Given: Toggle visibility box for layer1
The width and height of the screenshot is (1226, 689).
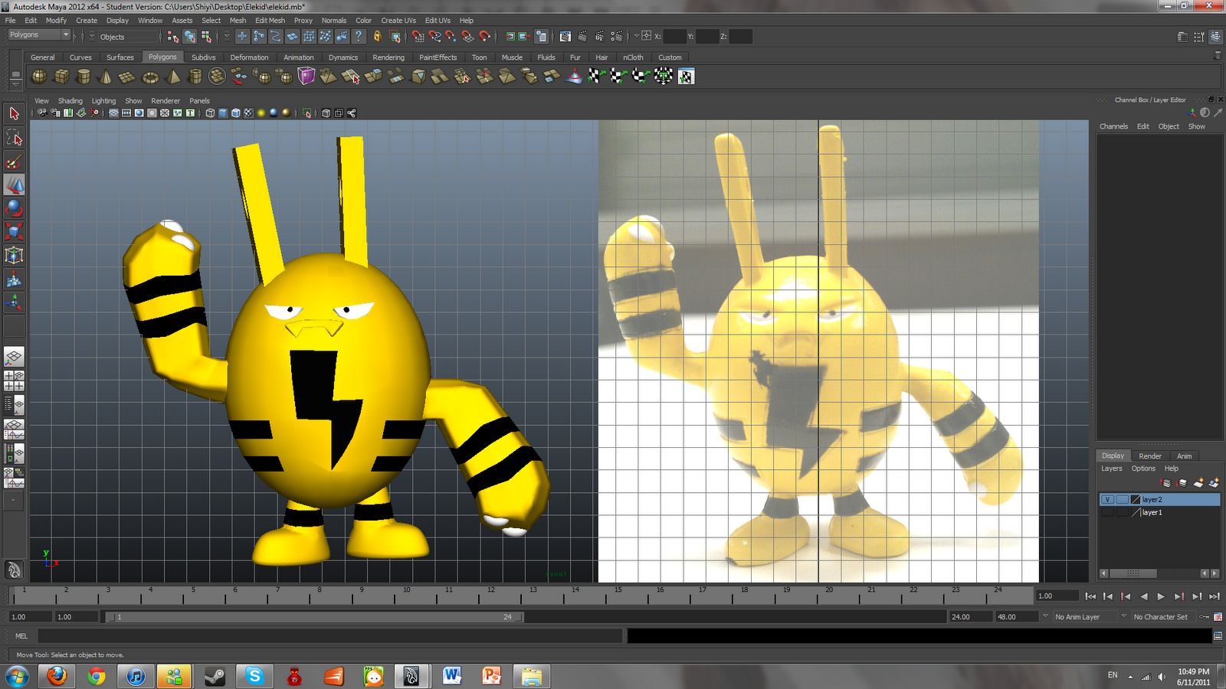Looking at the screenshot, I should click(x=1107, y=512).
